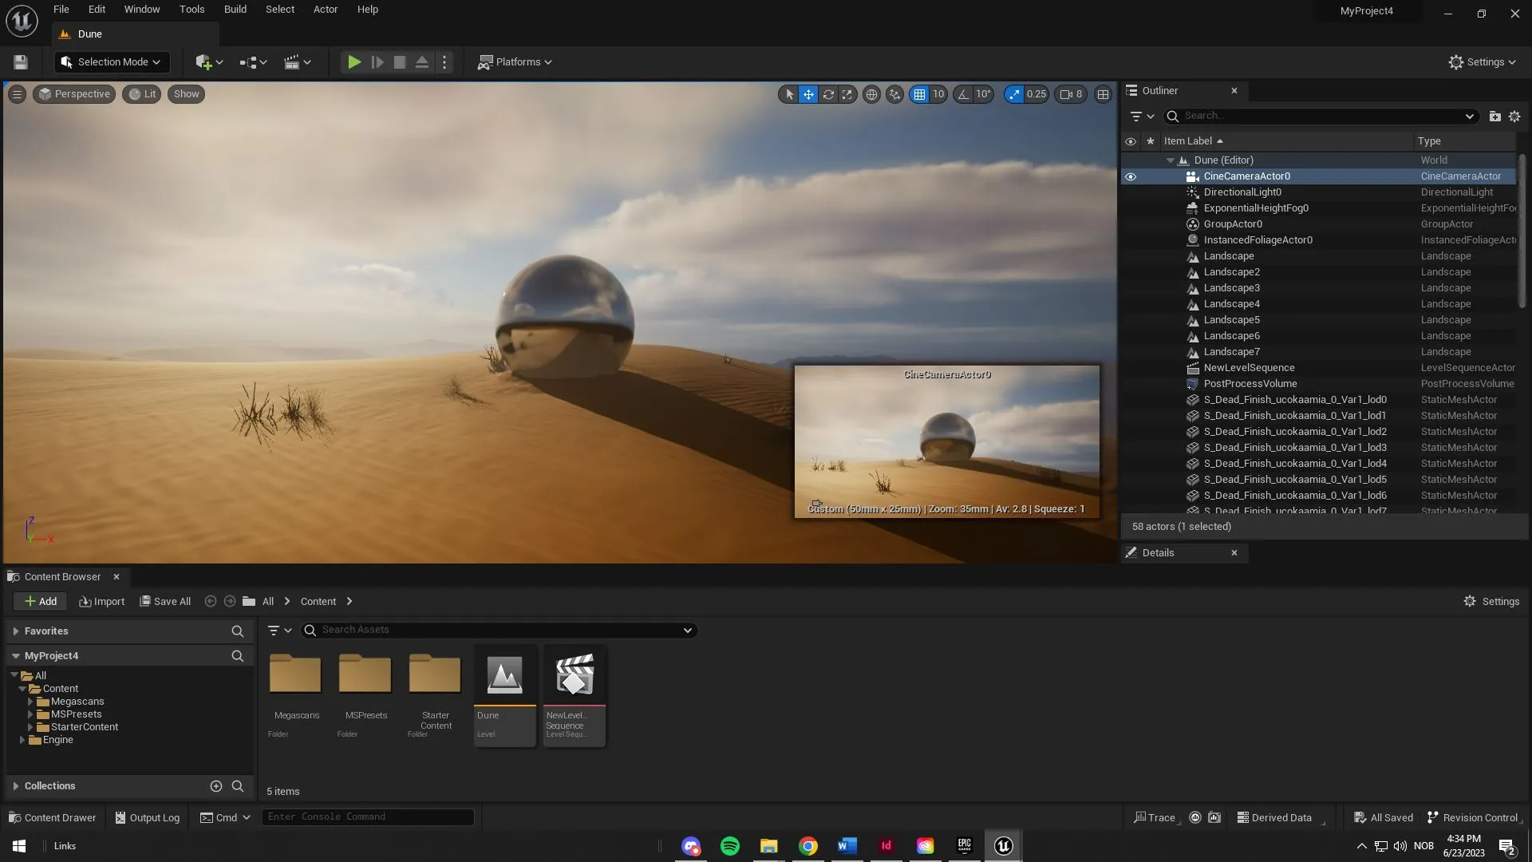The image size is (1532, 862).
Task: Add a new collection
Action: coord(215,786)
